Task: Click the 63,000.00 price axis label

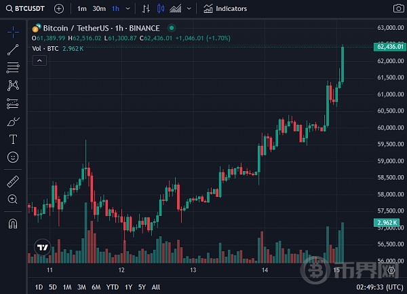Action: click(391, 28)
